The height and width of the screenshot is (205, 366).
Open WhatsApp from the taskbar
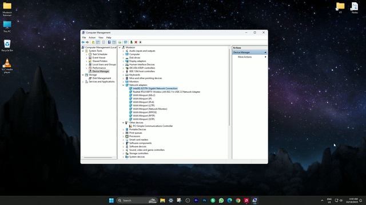pos(221,200)
